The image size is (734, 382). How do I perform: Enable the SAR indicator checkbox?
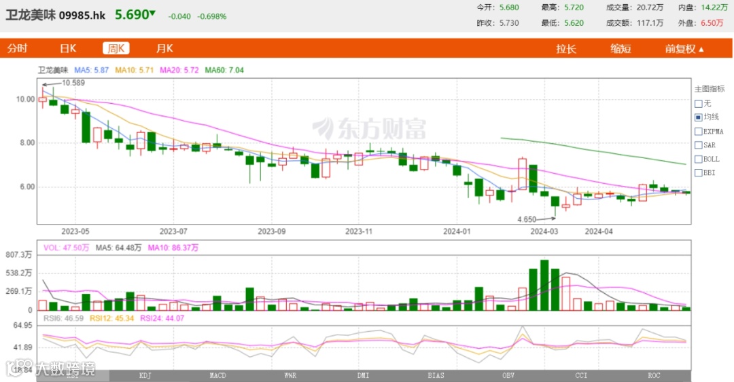point(699,145)
